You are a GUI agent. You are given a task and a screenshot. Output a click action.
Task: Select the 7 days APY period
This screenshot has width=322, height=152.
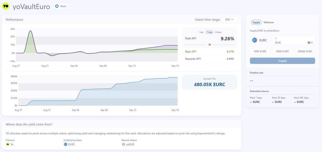click(x=209, y=32)
